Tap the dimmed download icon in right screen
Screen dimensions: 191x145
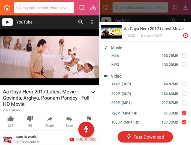point(186,7)
